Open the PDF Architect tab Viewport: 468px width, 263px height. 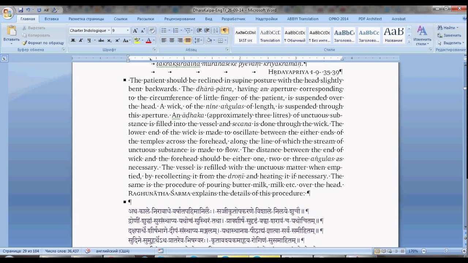pos(370,19)
